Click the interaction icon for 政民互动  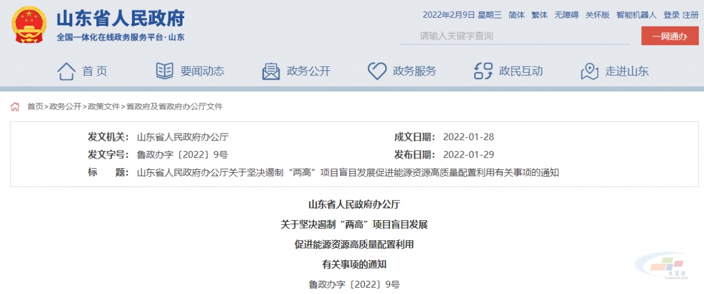click(x=483, y=71)
